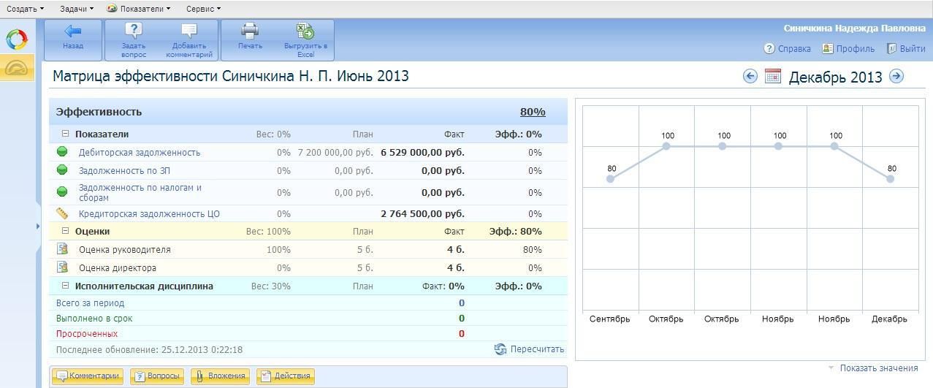
Task: Collapse the Оценки section
Action: 65,231
